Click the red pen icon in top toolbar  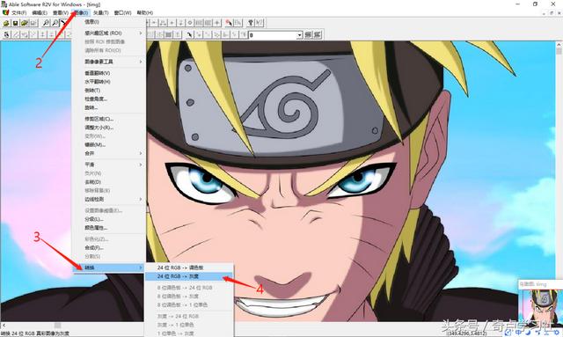click(x=229, y=23)
